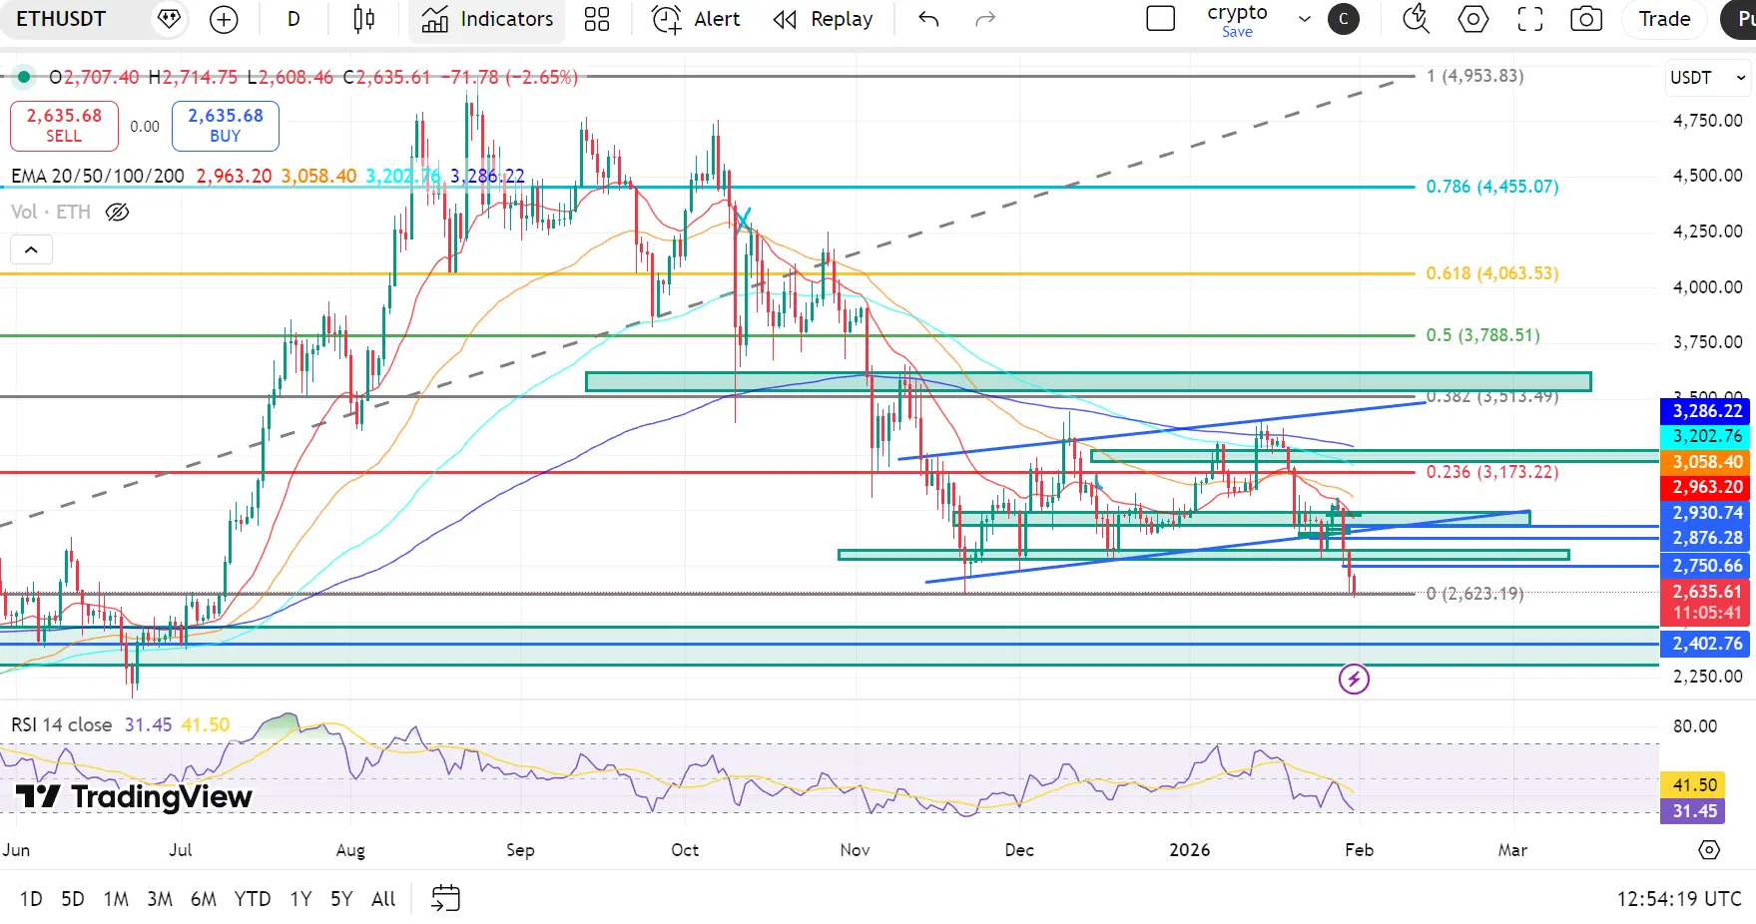This screenshot has height=924, width=1756.
Task: Collapse the indicator legend with the chevron
Action: [x=31, y=249]
